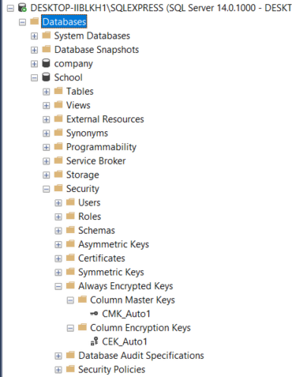
Task: Select the Databases tree item
Action: click(64, 21)
